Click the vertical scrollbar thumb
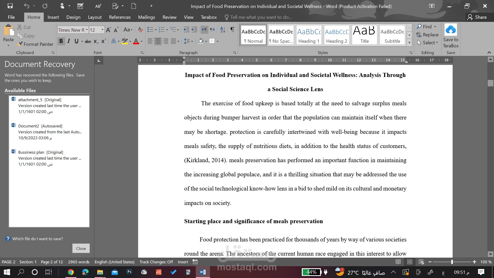The width and height of the screenshot is (494, 278). tap(490, 83)
